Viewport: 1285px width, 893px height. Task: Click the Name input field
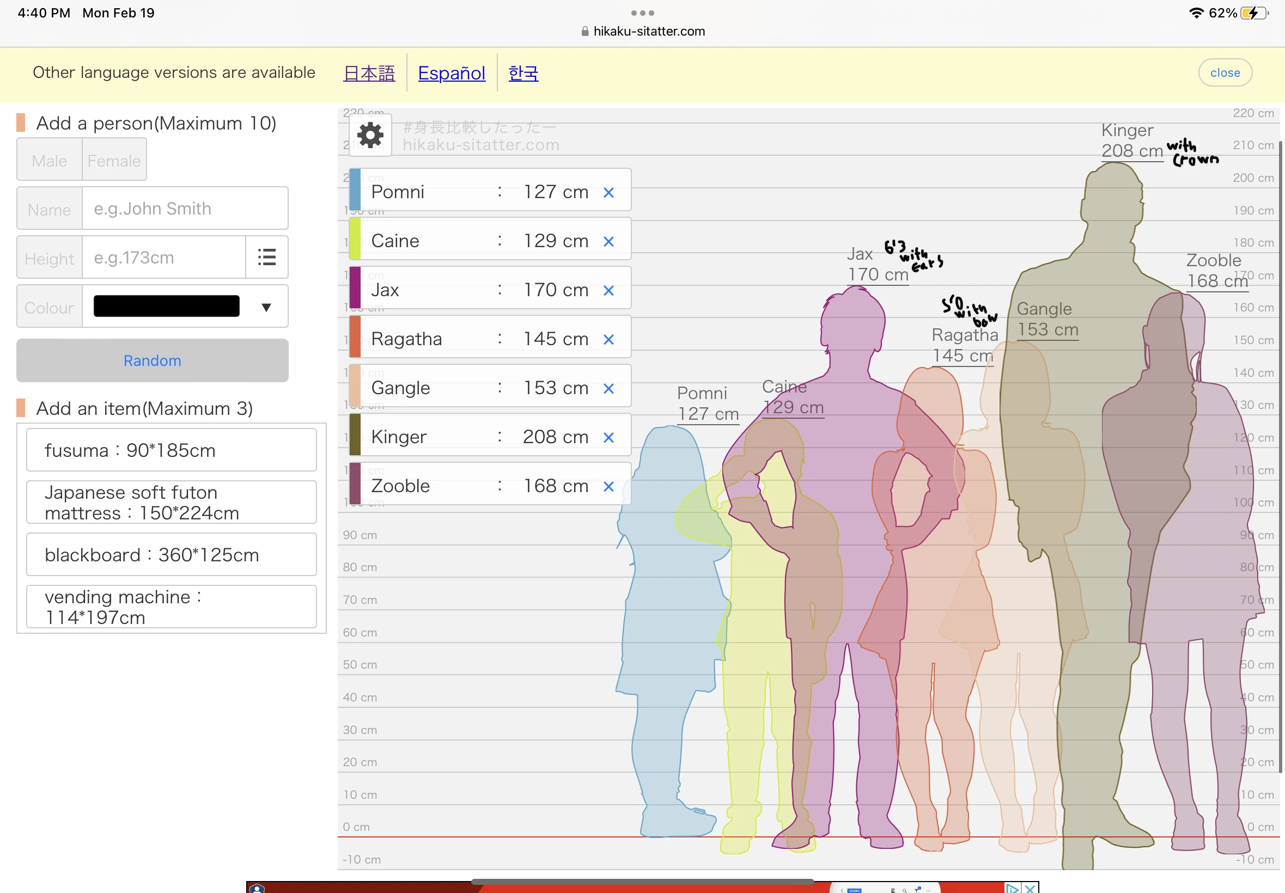coord(185,208)
